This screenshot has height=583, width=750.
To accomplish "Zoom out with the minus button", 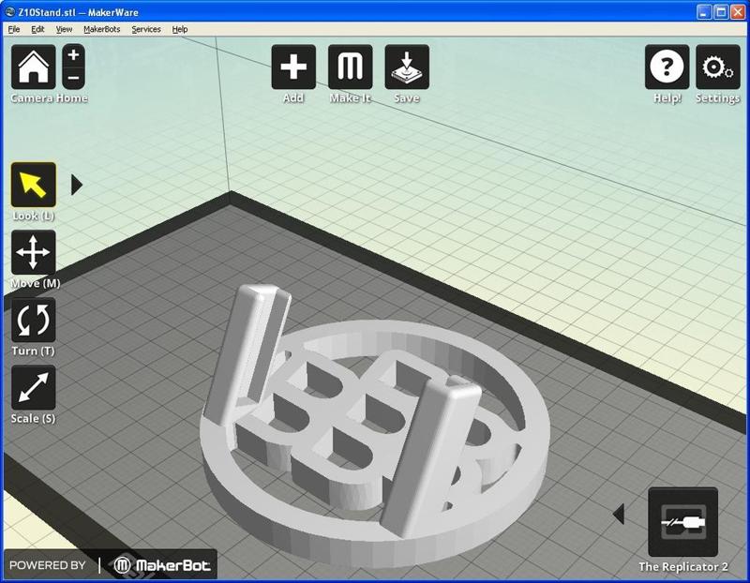I will [74, 78].
